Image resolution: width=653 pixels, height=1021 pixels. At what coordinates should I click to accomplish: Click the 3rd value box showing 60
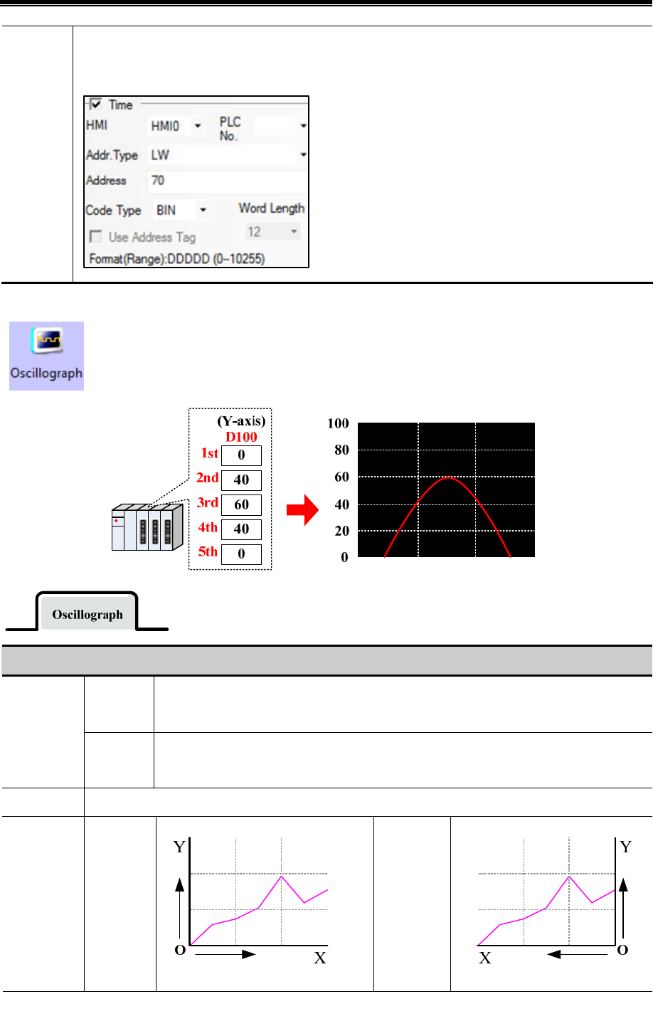241,504
